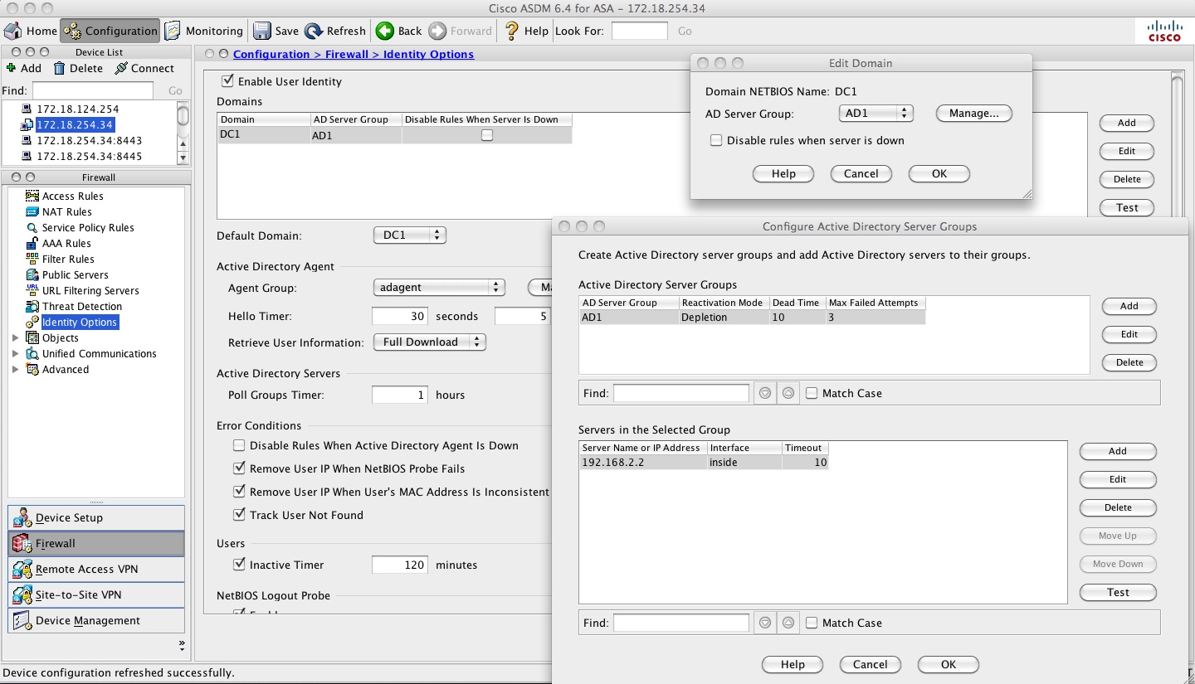This screenshot has height=684, width=1195.
Task: Connect to the selected device
Action: click(x=144, y=68)
